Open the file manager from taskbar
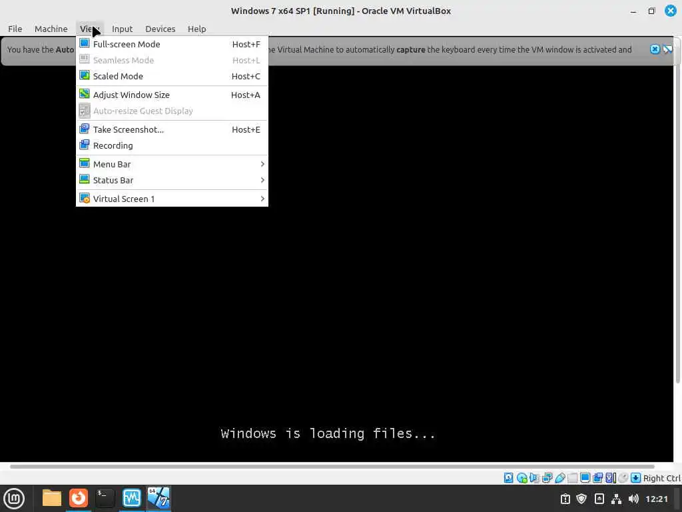 click(51, 499)
